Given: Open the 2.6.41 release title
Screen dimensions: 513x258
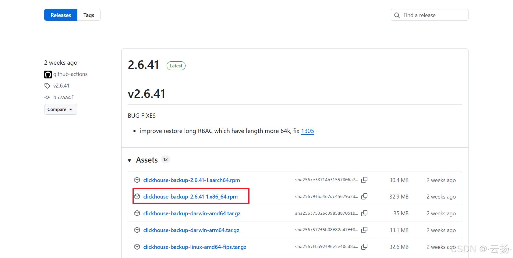Looking at the screenshot, I should [143, 65].
